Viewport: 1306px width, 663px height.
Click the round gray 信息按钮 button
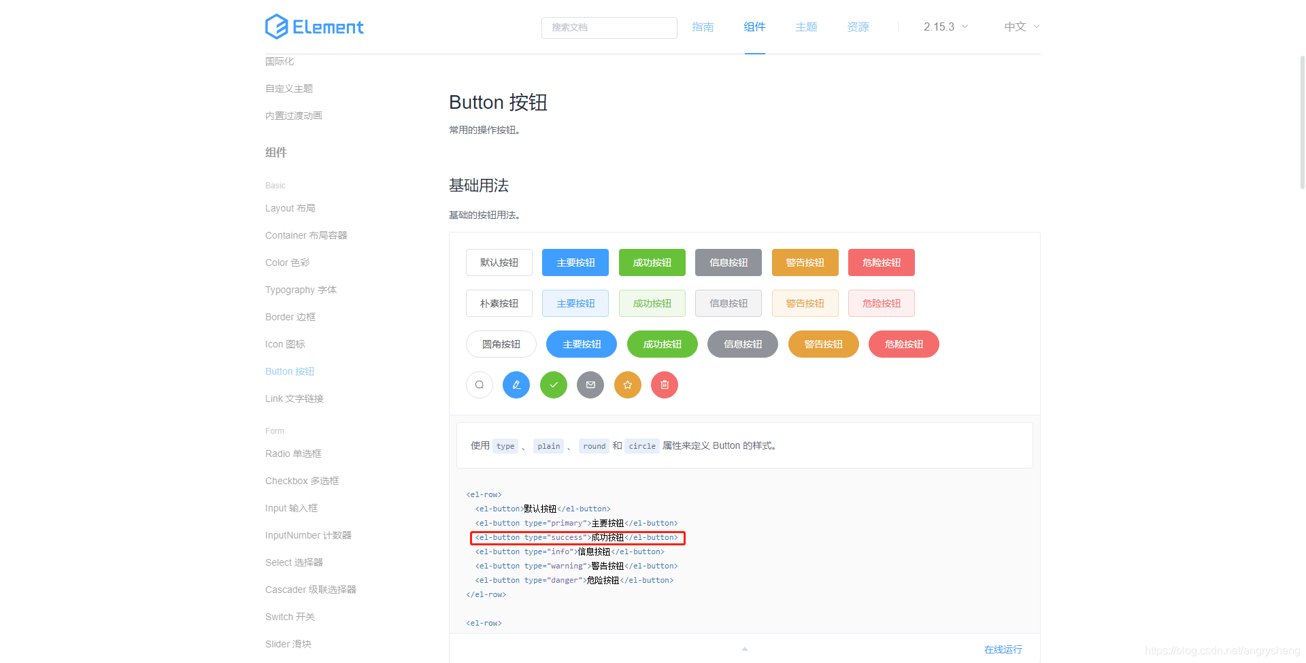click(743, 344)
